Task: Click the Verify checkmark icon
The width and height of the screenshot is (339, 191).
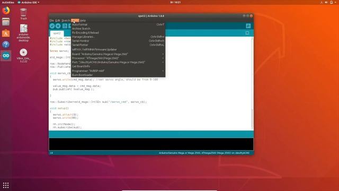Action: (x=52, y=26)
